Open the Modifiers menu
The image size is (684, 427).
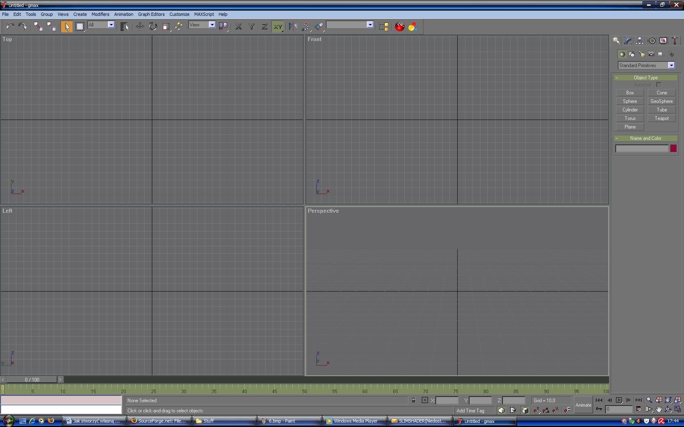[x=100, y=14]
